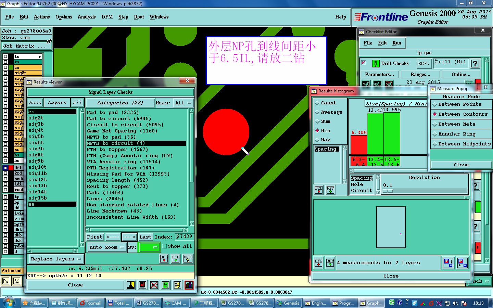
Task: Select the Sum radio option
Action: coord(317,121)
